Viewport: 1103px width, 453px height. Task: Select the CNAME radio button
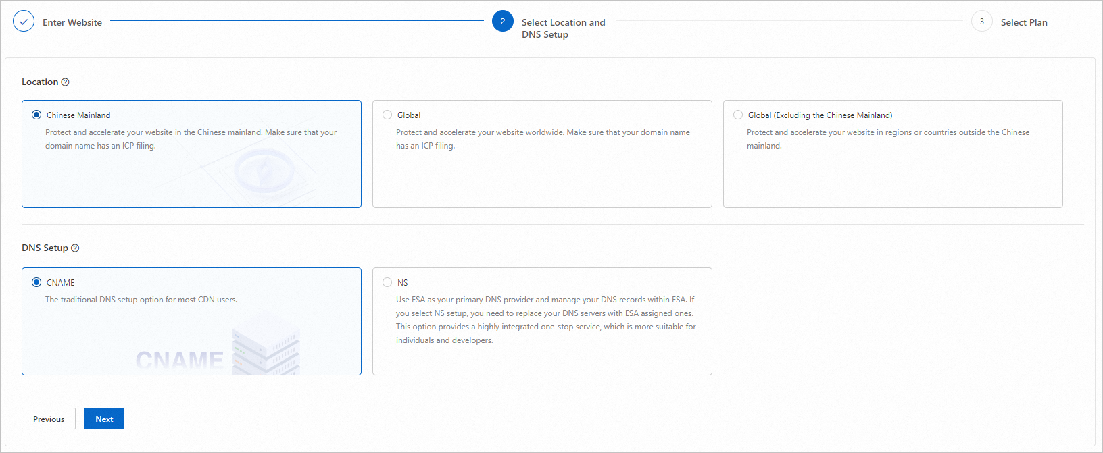click(36, 282)
